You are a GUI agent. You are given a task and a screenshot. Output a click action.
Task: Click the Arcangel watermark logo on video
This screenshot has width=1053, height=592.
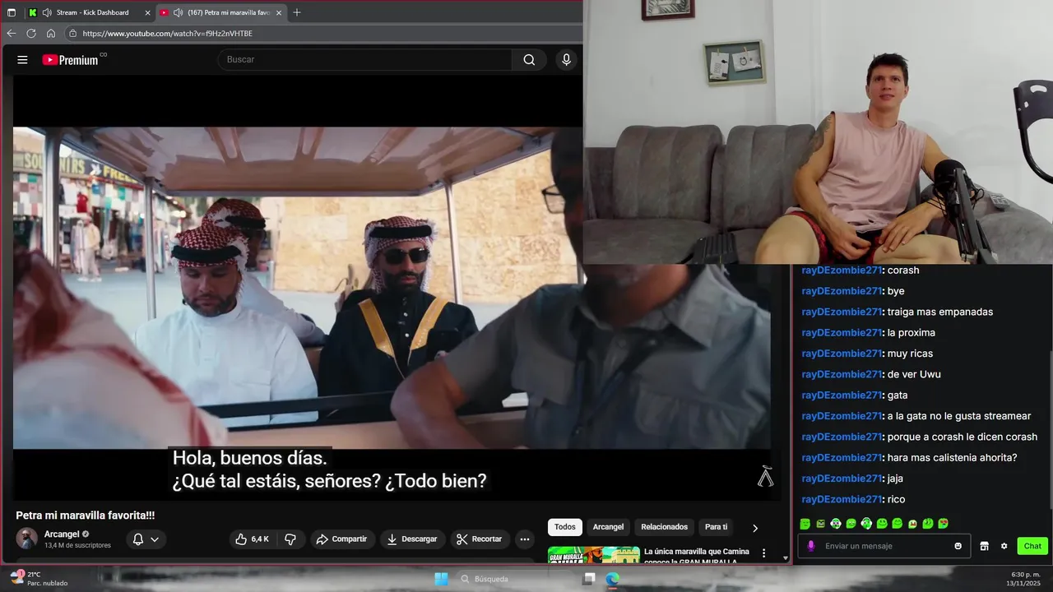click(x=766, y=476)
